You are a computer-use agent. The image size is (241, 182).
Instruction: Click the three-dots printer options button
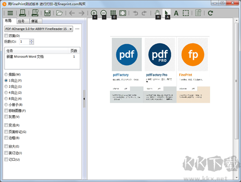[x=77, y=29]
